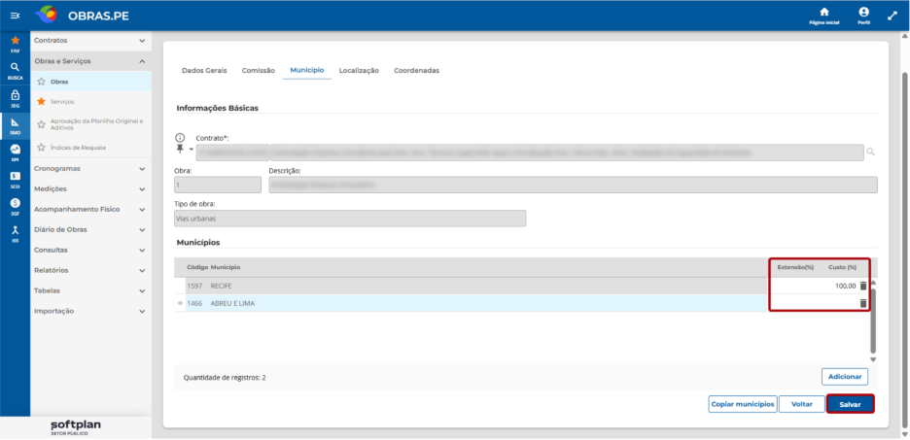This screenshot has height=440, width=910.
Task: Favorite the Obras menu item star
Action: point(41,82)
